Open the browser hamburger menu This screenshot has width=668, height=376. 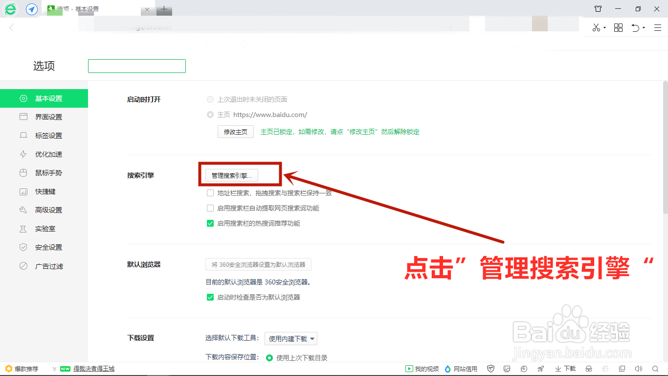pyautogui.click(x=657, y=27)
